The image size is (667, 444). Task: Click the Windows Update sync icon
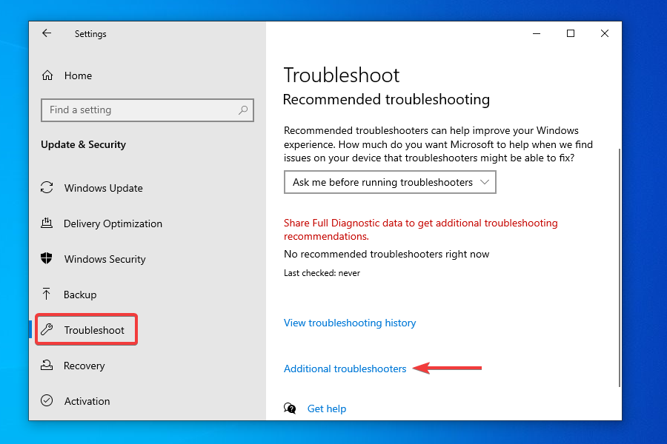46,188
